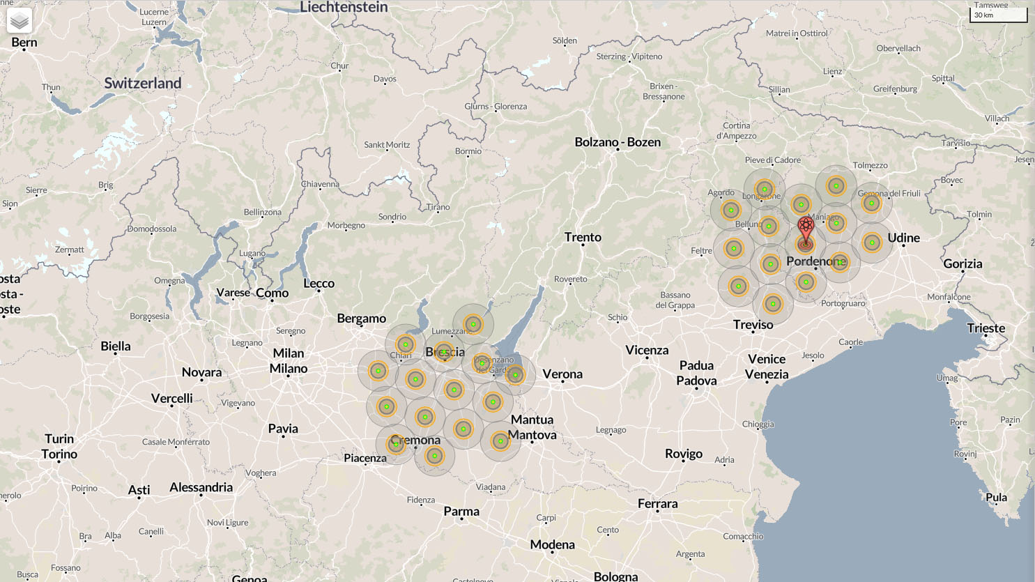This screenshot has height=582, width=1035.
Task: Select the circle marker nearest the Mantua label
Action: (x=500, y=441)
